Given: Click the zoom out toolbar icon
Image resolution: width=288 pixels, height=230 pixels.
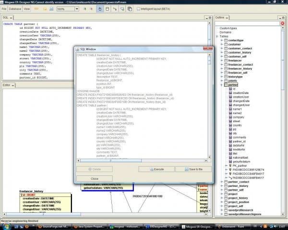Looking at the screenshot, I should point(91,9).
